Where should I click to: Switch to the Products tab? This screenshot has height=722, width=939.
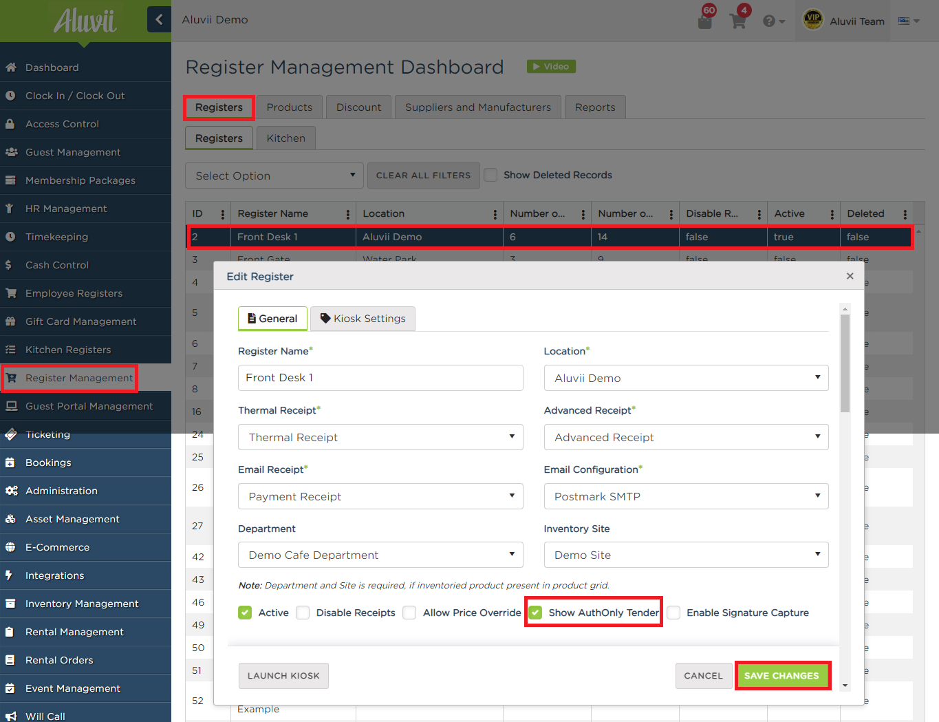(290, 107)
